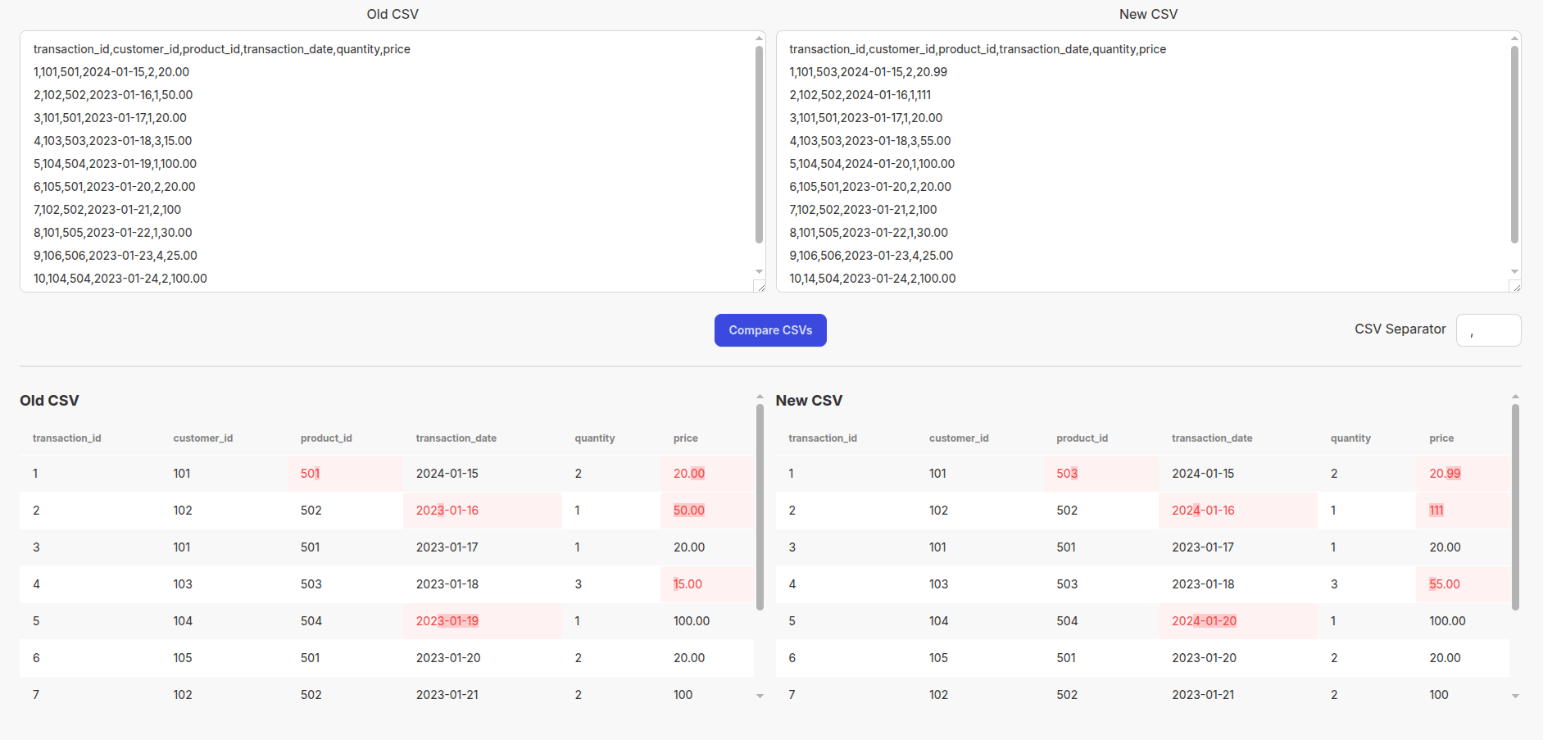Click up arrow of New CSV textarea scrollbar
Screen dimensions: 1543x740
[1514, 38]
